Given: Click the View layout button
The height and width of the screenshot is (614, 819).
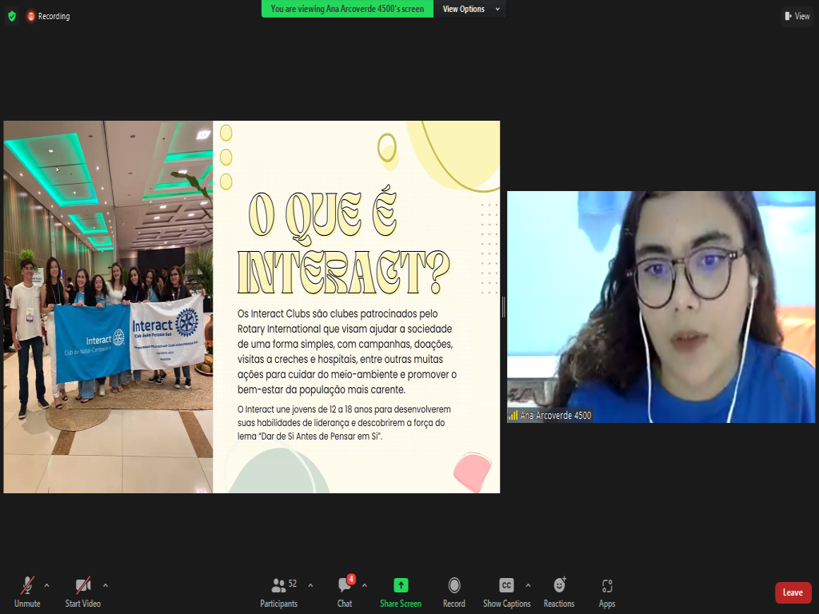Looking at the screenshot, I should 797,16.
